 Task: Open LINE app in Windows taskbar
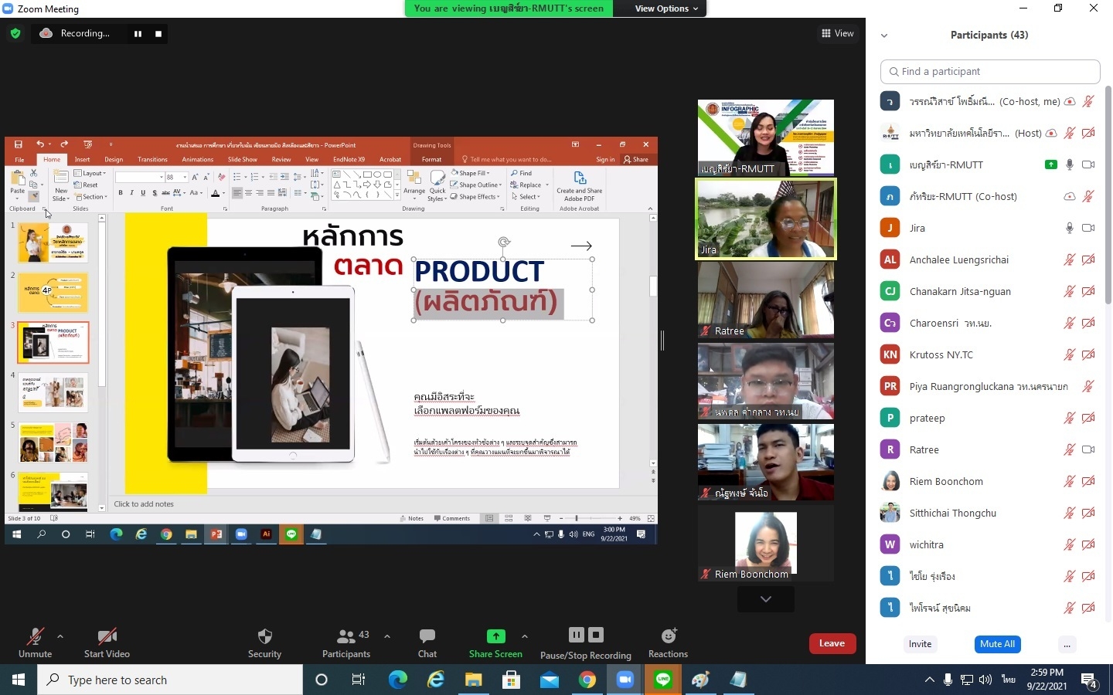663,680
